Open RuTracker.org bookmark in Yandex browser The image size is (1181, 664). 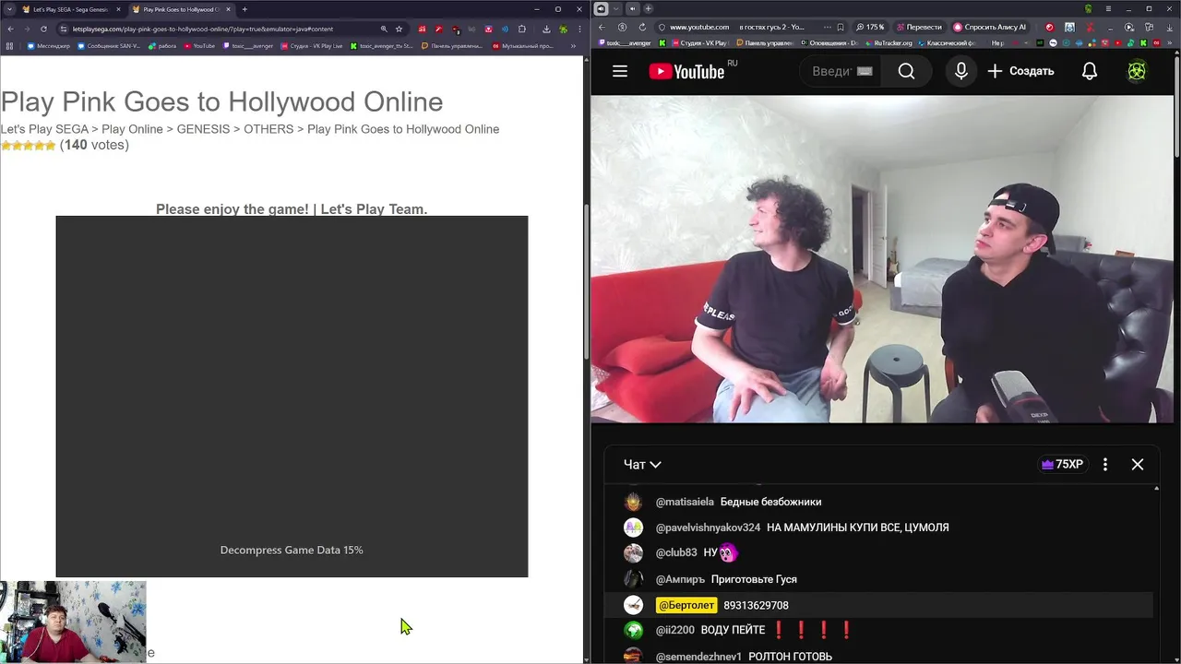887,42
